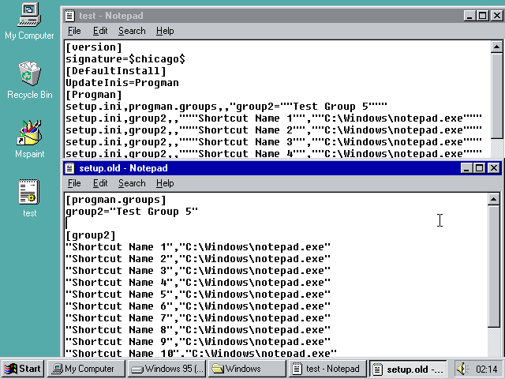The height and width of the screenshot is (379, 505).
Task: Click the taskbar clock showing 02:14
Action: 487,369
